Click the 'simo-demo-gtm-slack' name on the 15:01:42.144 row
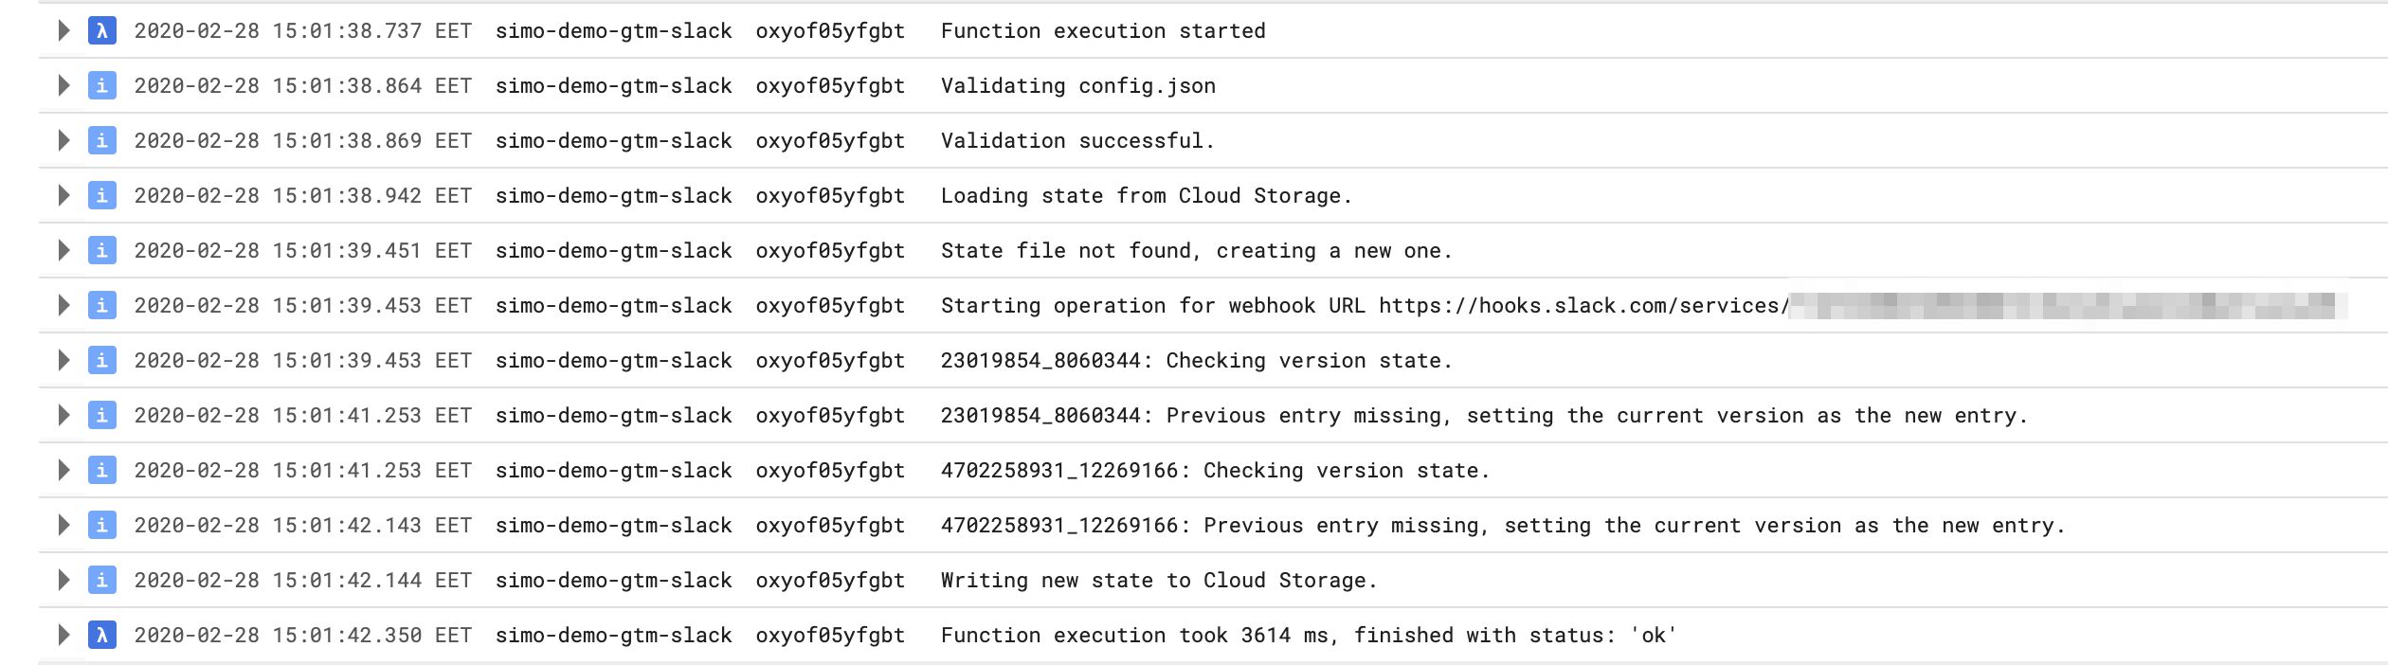Screen dimensions: 2388x665 click(x=614, y=580)
